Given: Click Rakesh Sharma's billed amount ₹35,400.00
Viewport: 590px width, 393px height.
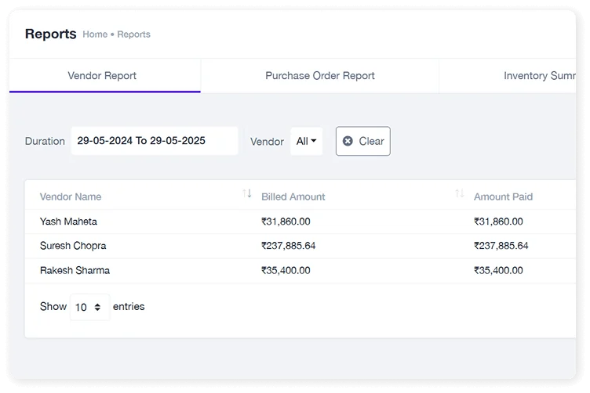Looking at the screenshot, I should [286, 271].
